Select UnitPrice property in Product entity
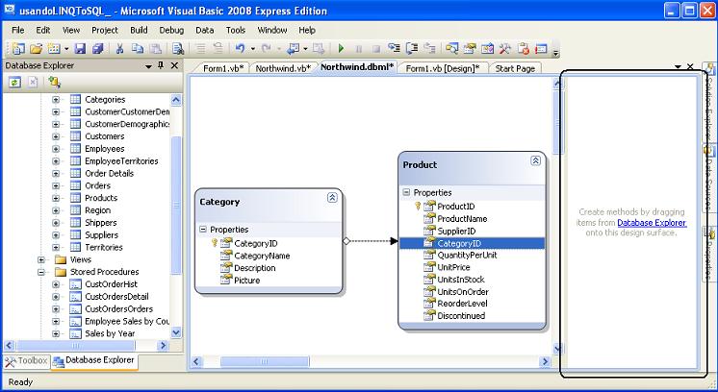This screenshot has width=718, height=392. tap(453, 267)
